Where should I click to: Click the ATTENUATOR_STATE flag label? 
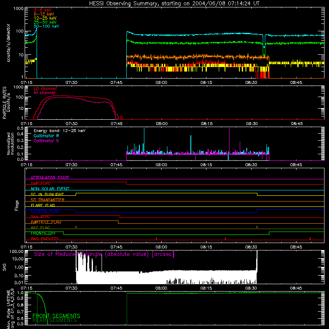click(50, 178)
